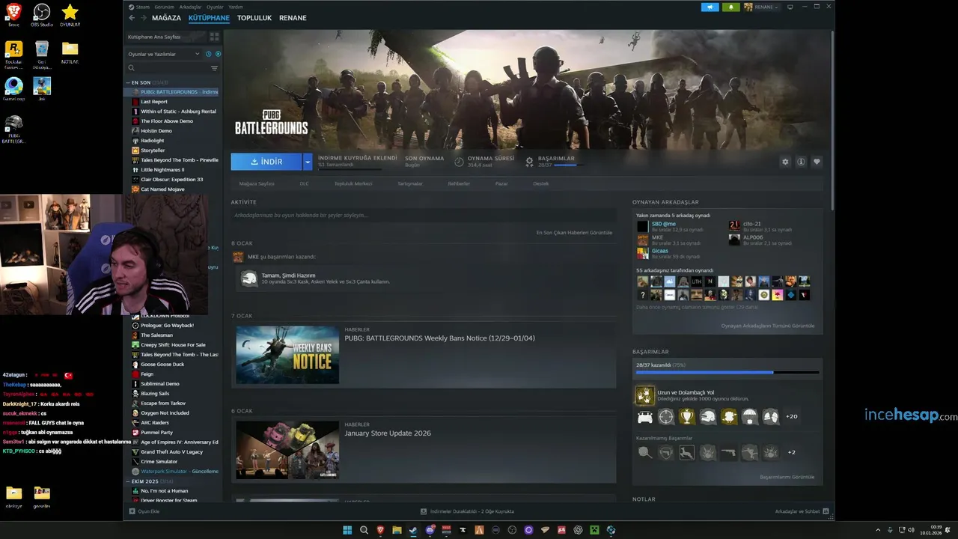The width and height of the screenshot is (958, 539).
Task: Open the Arkadaşlar menu
Action: coord(190,7)
